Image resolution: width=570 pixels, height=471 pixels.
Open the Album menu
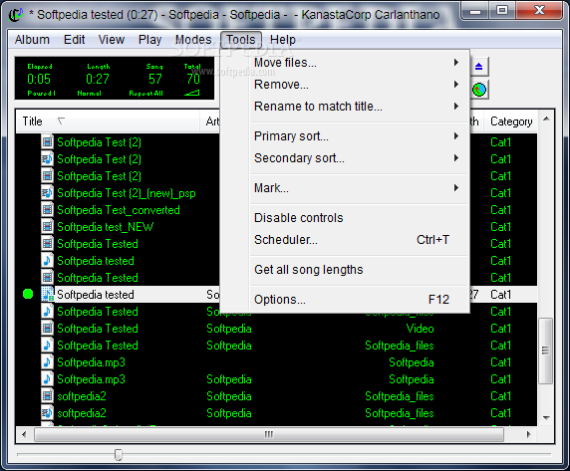(x=32, y=40)
